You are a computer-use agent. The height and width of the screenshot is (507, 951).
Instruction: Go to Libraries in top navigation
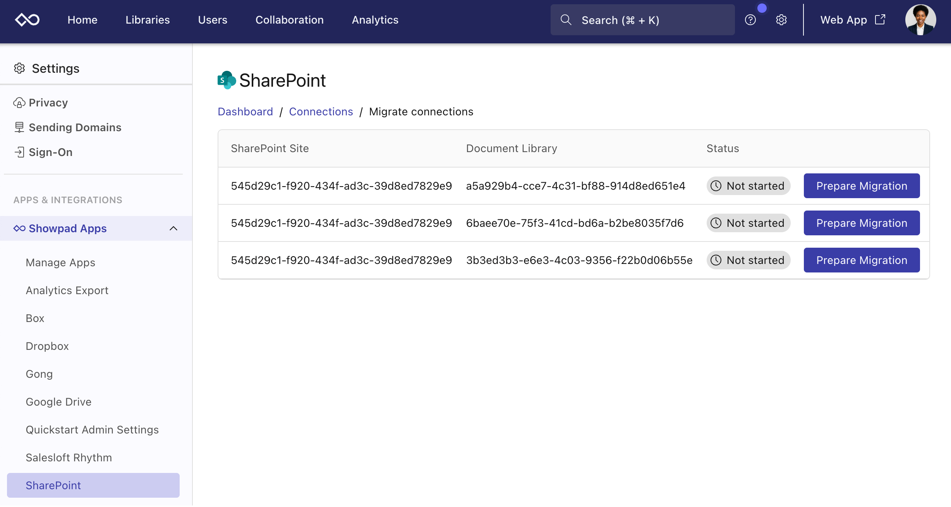[x=148, y=20]
